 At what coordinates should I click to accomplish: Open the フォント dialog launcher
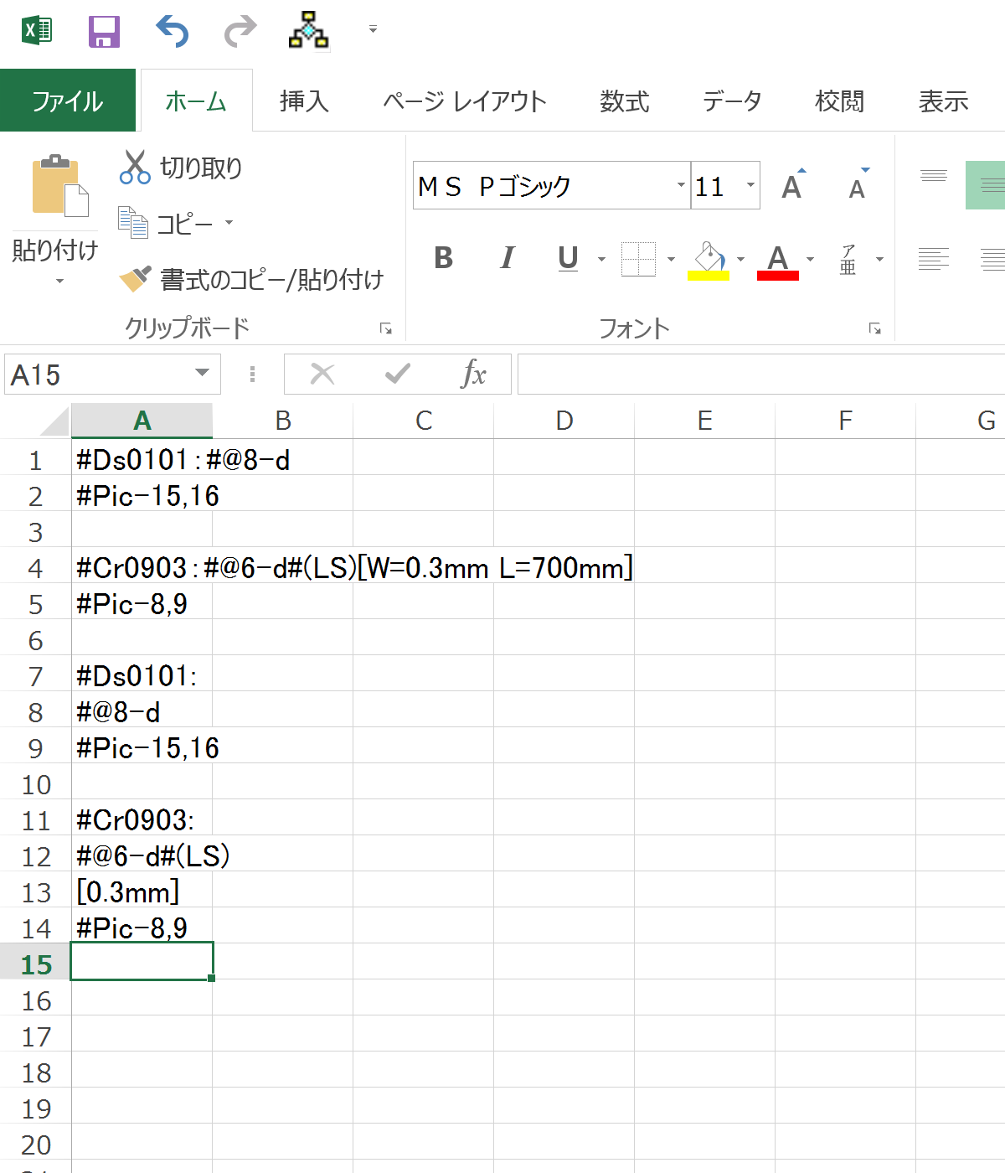pos(875,328)
